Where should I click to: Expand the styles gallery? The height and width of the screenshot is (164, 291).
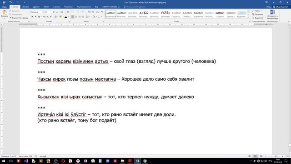pos(249,17)
